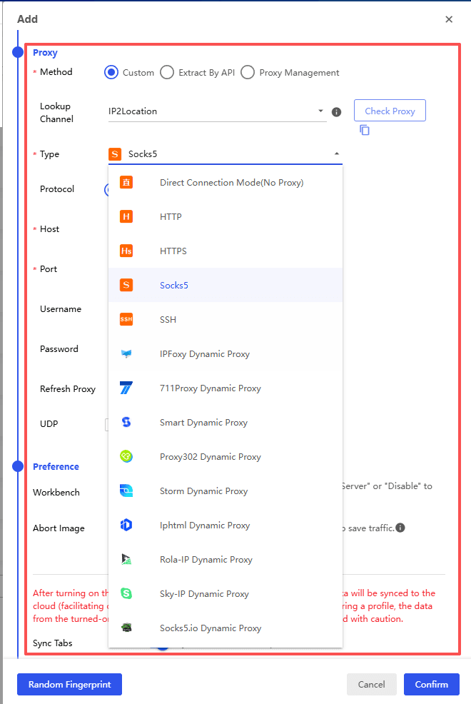Click the orange SSH icon
Screen dimensions: 471x704
(x=126, y=319)
